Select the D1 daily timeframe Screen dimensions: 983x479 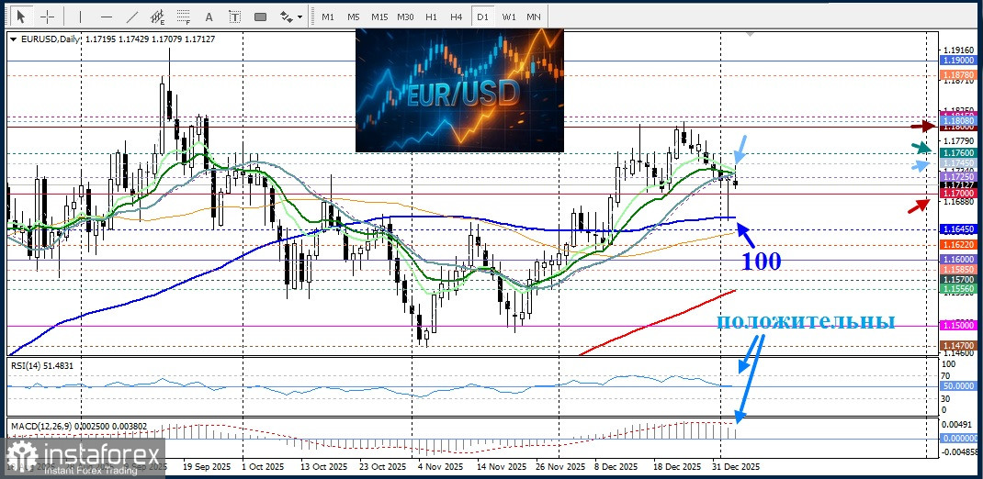481,17
